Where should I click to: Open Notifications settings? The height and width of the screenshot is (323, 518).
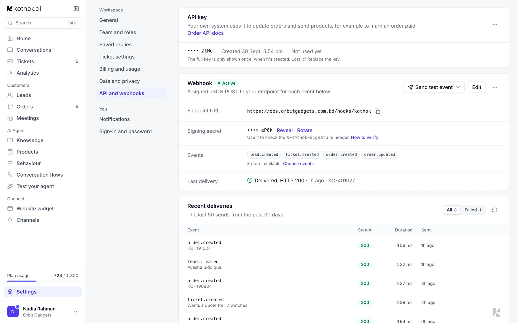click(131, 119)
